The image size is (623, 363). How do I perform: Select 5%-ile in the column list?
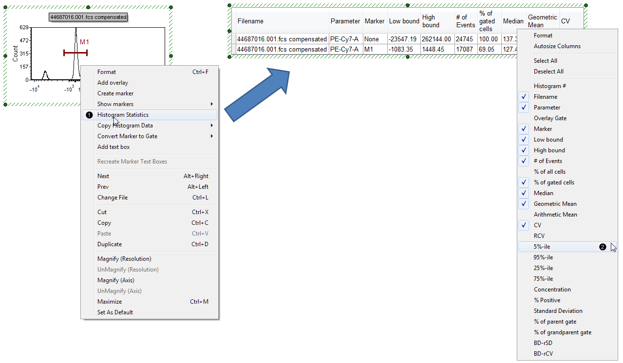pos(542,247)
